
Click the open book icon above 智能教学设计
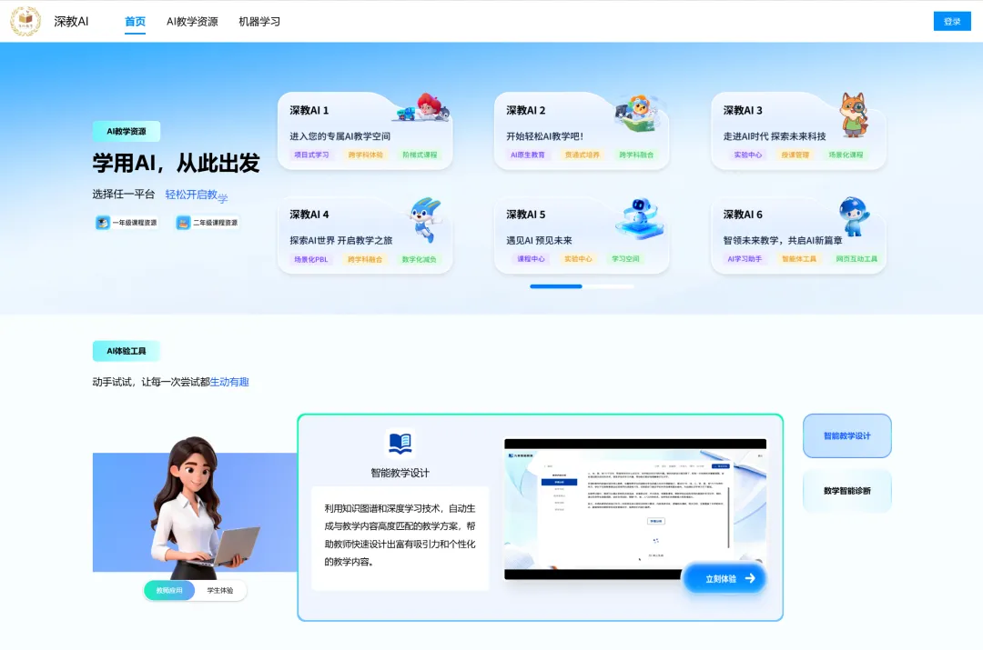coord(400,444)
